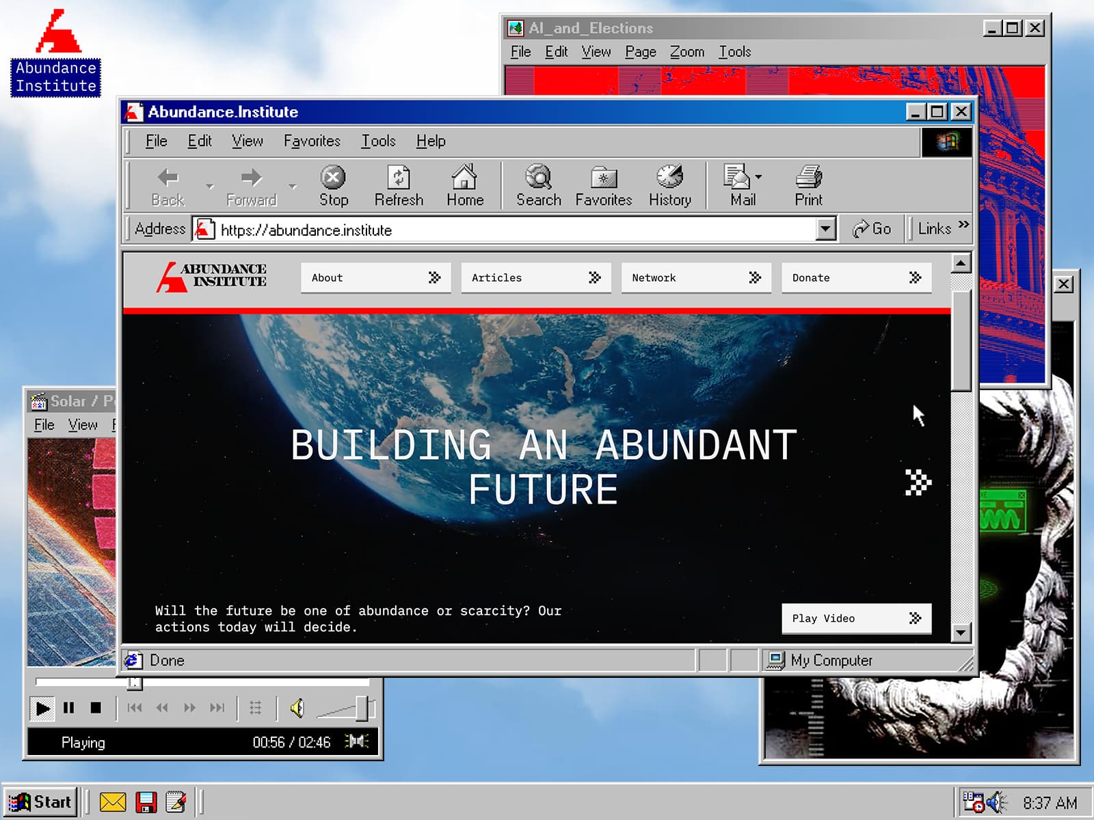Toggle shuffle in the media player controls
This screenshot has width=1094, height=820.
pyautogui.click(x=256, y=709)
